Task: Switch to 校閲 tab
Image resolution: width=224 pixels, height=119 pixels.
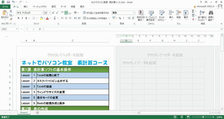Action: point(73,7)
